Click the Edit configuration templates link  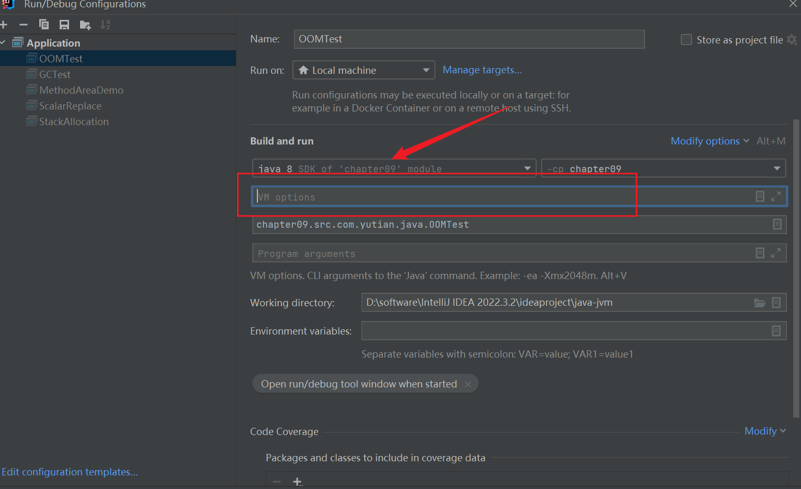pos(70,472)
